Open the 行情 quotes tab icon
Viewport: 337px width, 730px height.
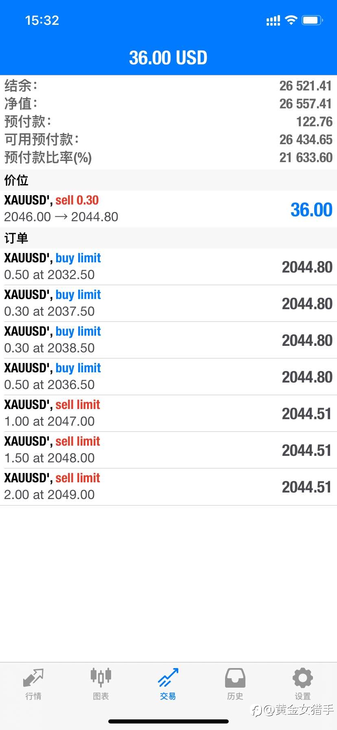(33, 678)
